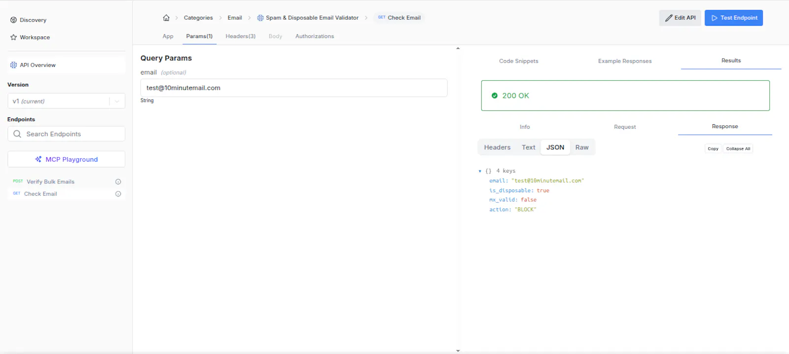The image size is (789, 354).
Task: Click the MCP Playground sparkle icon
Action: point(38,159)
